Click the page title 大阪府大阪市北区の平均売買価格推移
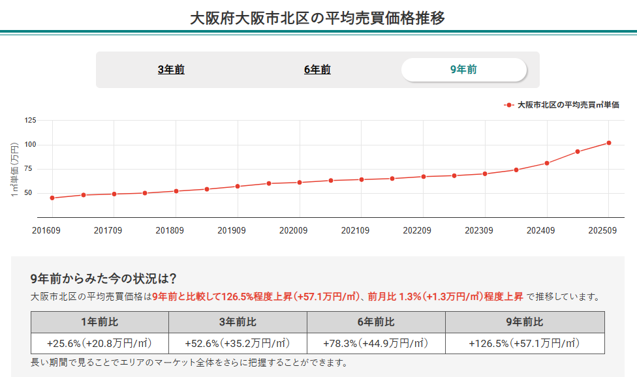637x377 pixels. click(318, 17)
